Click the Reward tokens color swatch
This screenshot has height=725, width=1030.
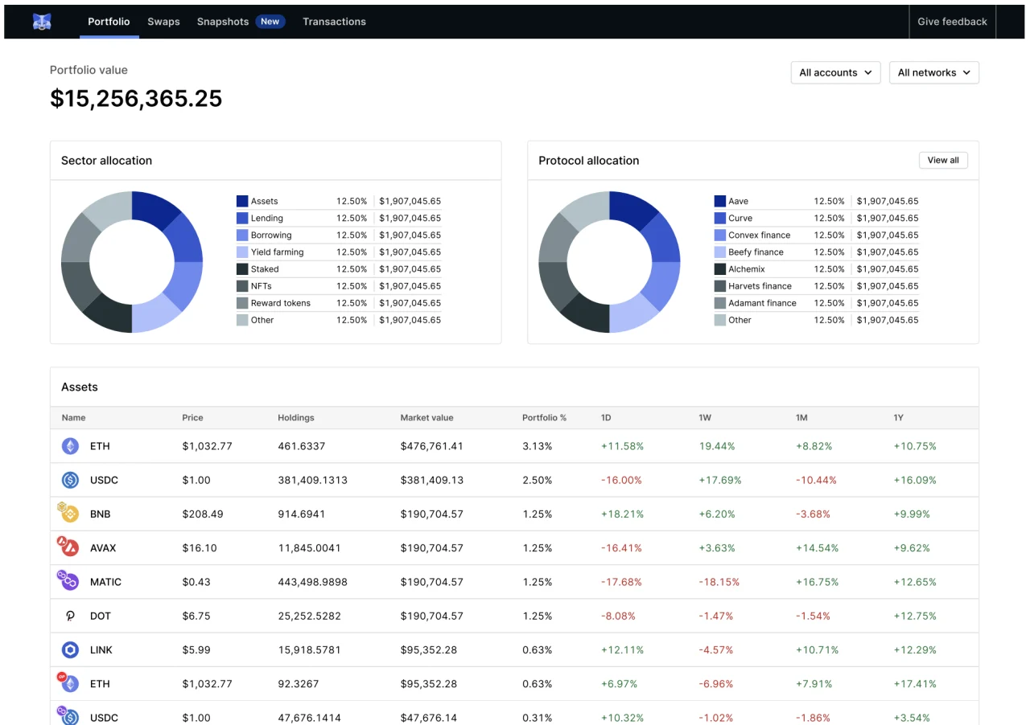point(242,303)
